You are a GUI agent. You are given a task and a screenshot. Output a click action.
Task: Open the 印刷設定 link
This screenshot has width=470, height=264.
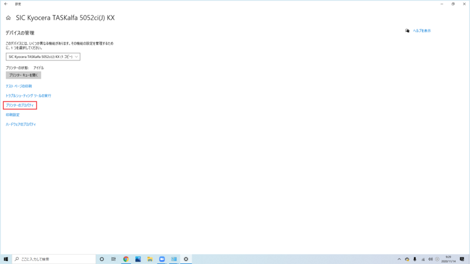(x=12, y=115)
